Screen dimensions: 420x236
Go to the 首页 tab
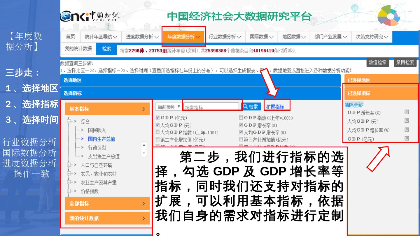point(70,37)
